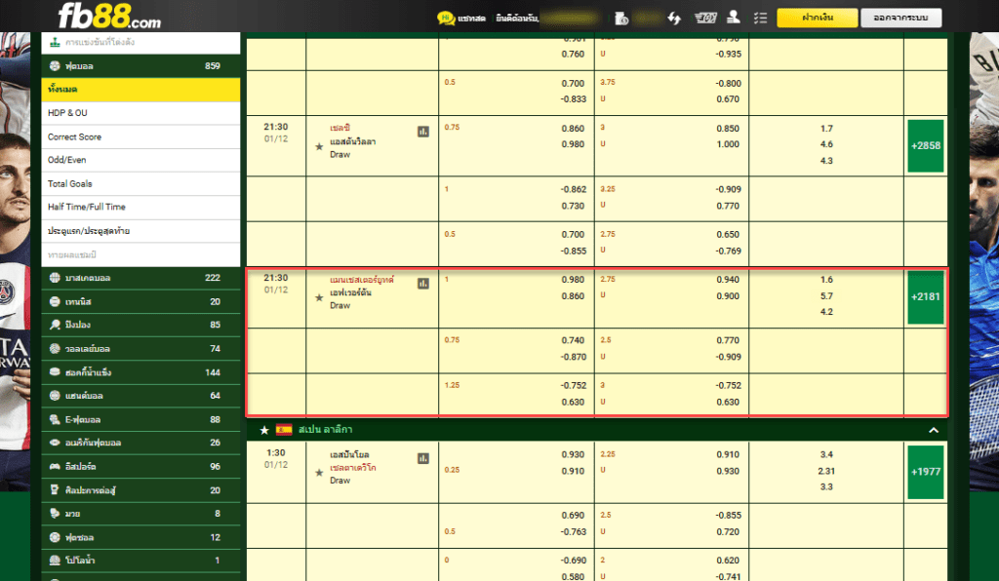Open the live chat 'Hi' bubble icon

[445, 18]
